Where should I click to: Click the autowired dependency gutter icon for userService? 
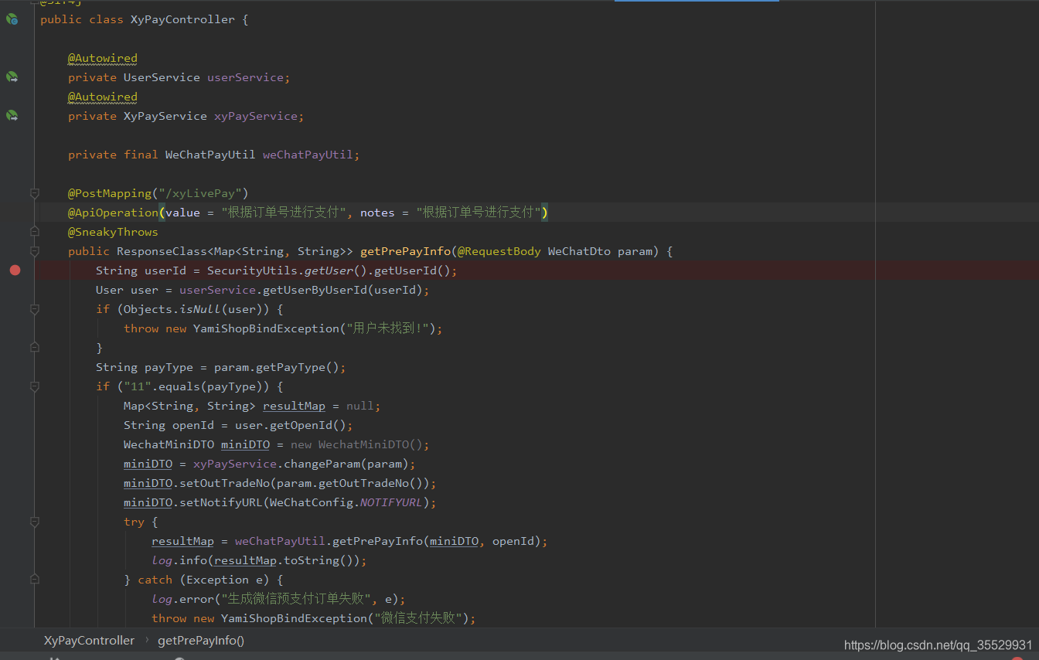(12, 77)
